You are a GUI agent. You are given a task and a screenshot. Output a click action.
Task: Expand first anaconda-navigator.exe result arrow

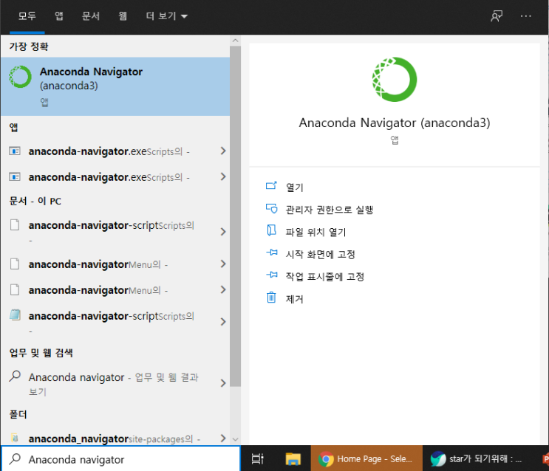223,151
